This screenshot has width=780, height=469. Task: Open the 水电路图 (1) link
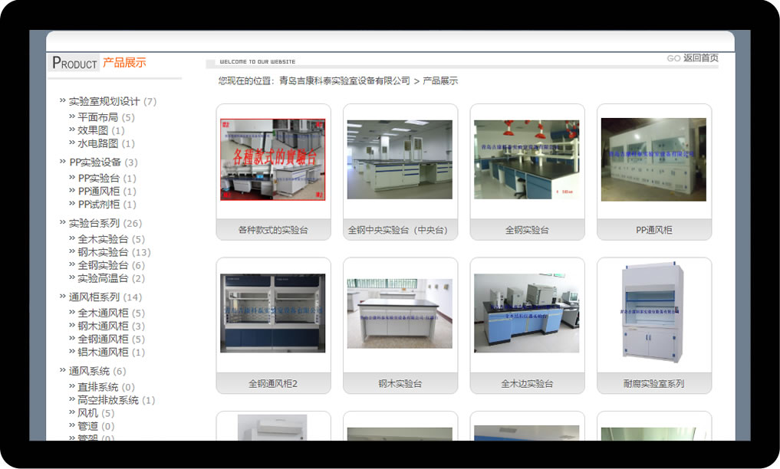pyautogui.click(x=106, y=143)
